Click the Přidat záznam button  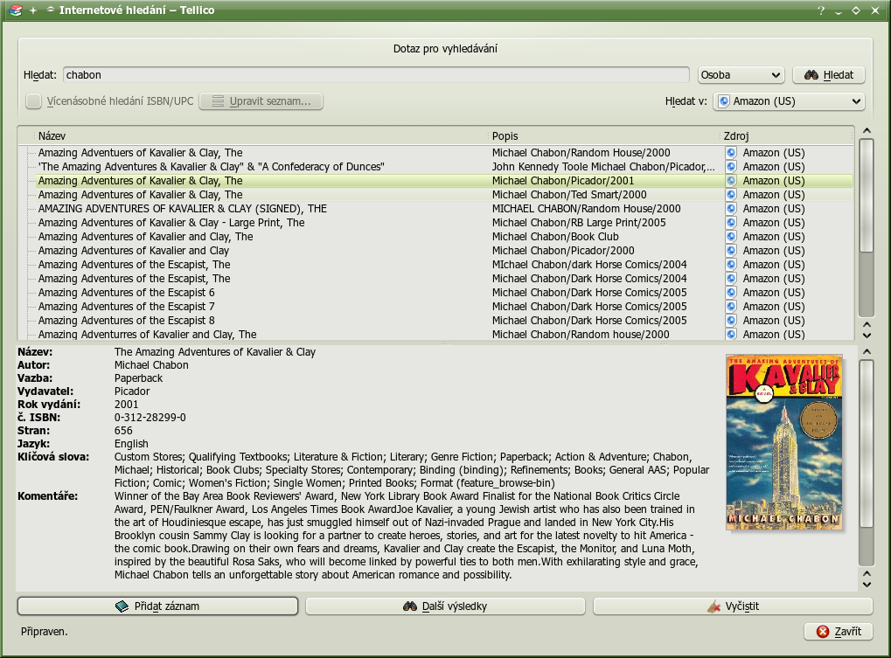(157, 606)
